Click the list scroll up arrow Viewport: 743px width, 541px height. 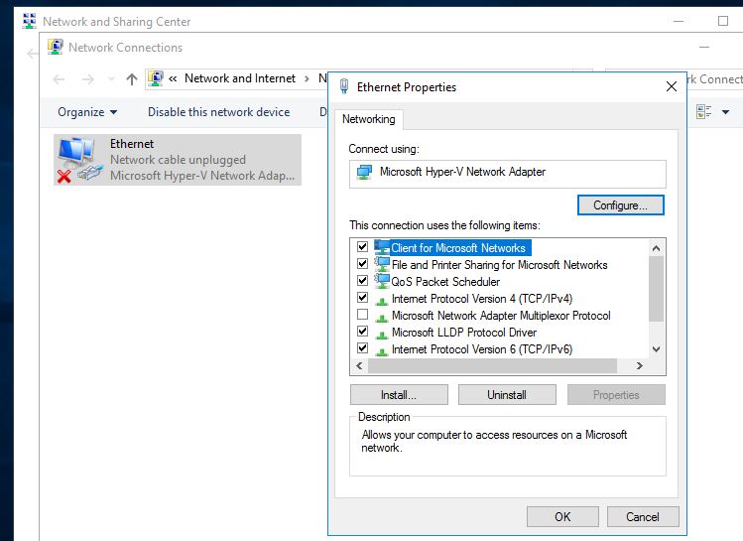[x=657, y=248]
